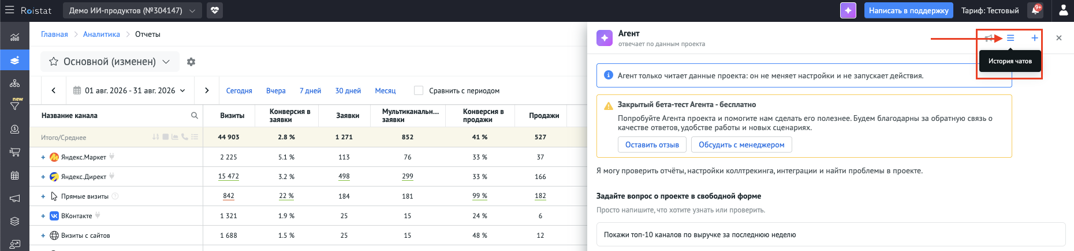Click the chart icon in totals row
This screenshot has width=1074, height=251.
tap(174, 137)
